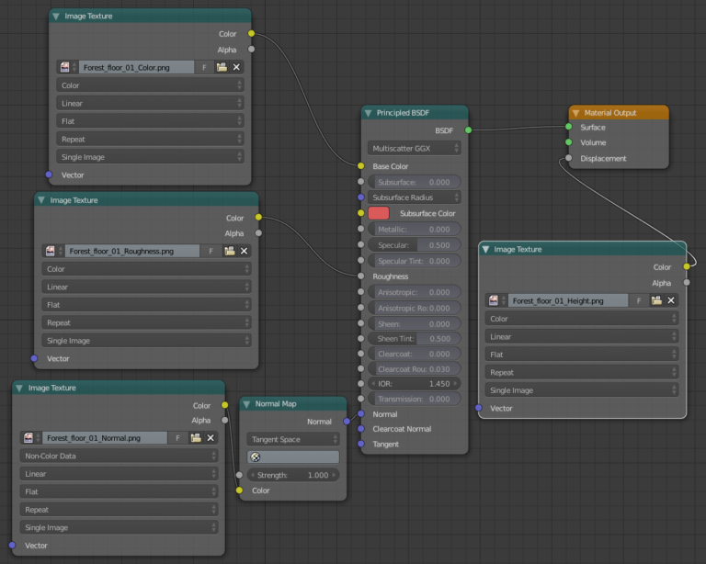
Task: Click the Forest_floor_01_Roughness.png image name field
Action: click(131, 251)
